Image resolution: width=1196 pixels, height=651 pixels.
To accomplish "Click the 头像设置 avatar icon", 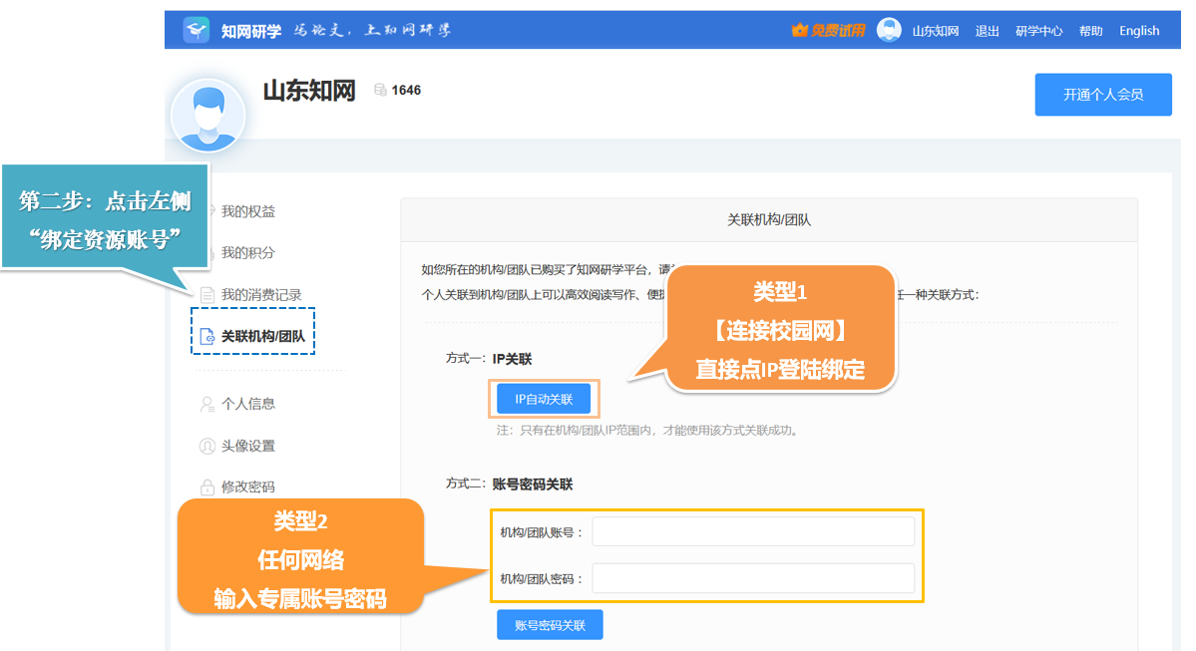I will (207, 446).
